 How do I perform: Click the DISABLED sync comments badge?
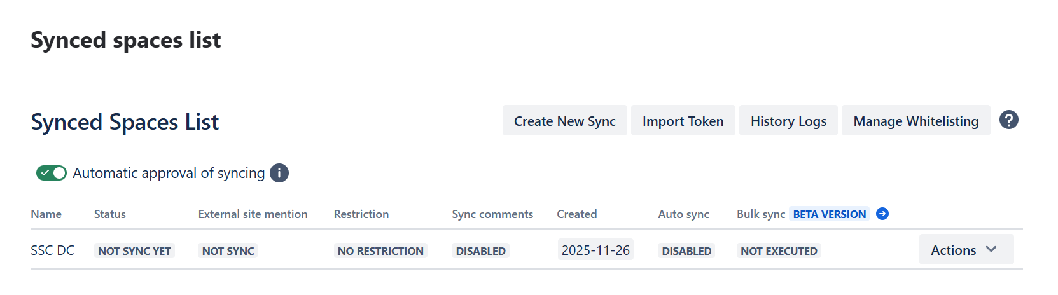pos(480,251)
